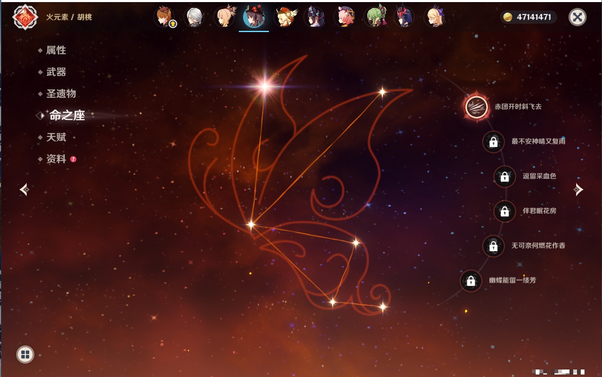Viewport: 602px width, 377px height.
Task: Choose the pink-haired Diona avatar
Action: [345, 17]
